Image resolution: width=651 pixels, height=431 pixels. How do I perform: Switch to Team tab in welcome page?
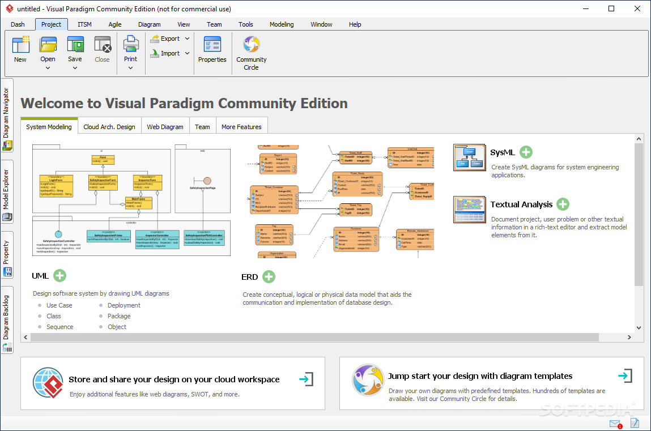coord(203,127)
